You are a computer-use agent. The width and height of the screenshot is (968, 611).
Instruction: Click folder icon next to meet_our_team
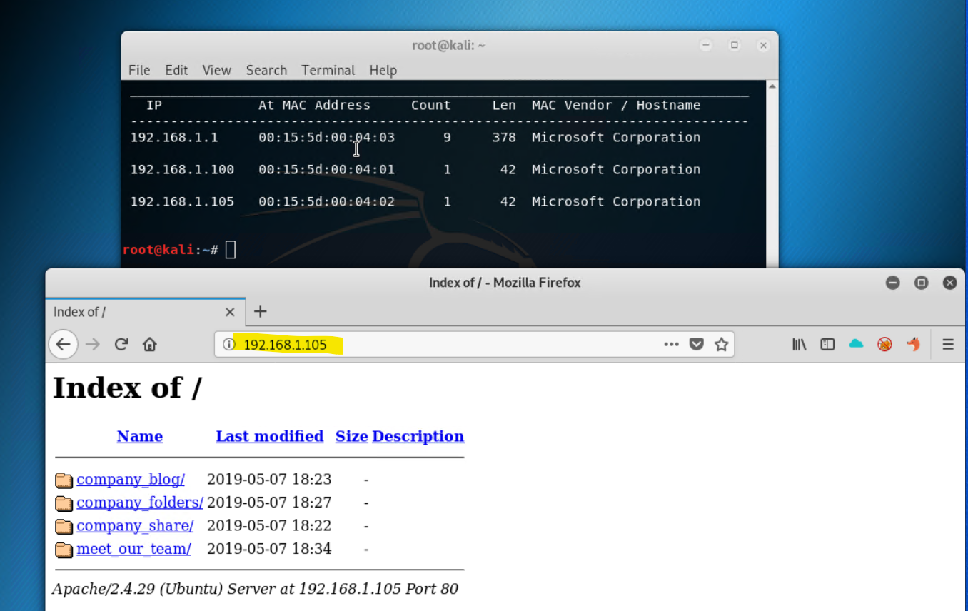[x=64, y=550]
